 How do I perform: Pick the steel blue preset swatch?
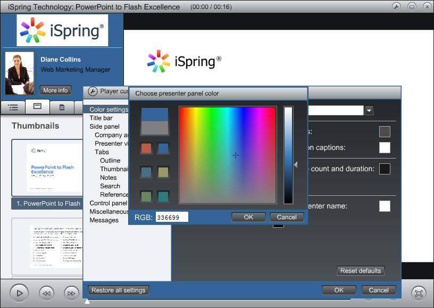point(146,172)
